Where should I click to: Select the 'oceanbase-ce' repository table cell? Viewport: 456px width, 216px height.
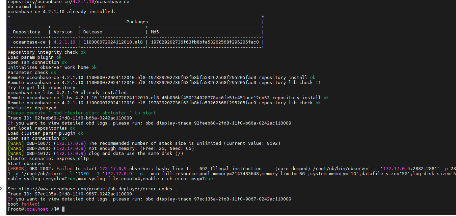pos(29,42)
